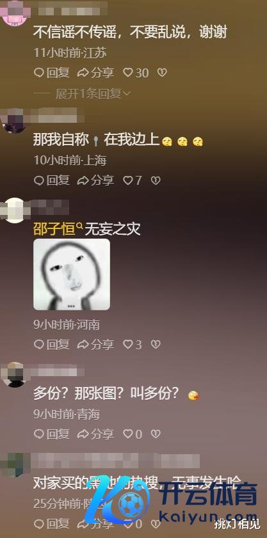Image resolution: width=267 pixels, height=538 pixels.
Task: Open the Qinghai commenter's avatar
Action: tap(15, 374)
